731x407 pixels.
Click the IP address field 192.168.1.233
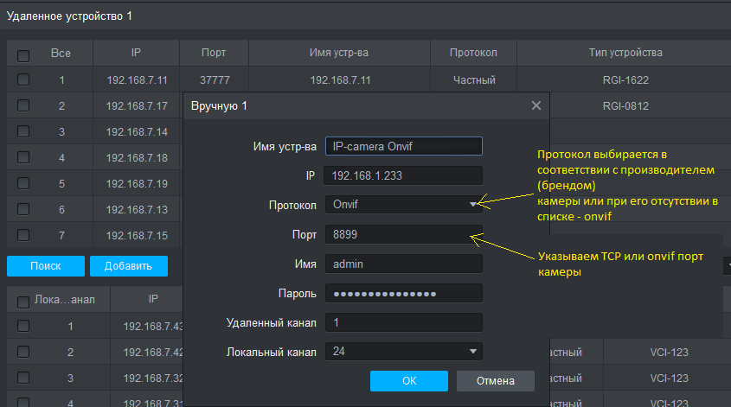403,175
